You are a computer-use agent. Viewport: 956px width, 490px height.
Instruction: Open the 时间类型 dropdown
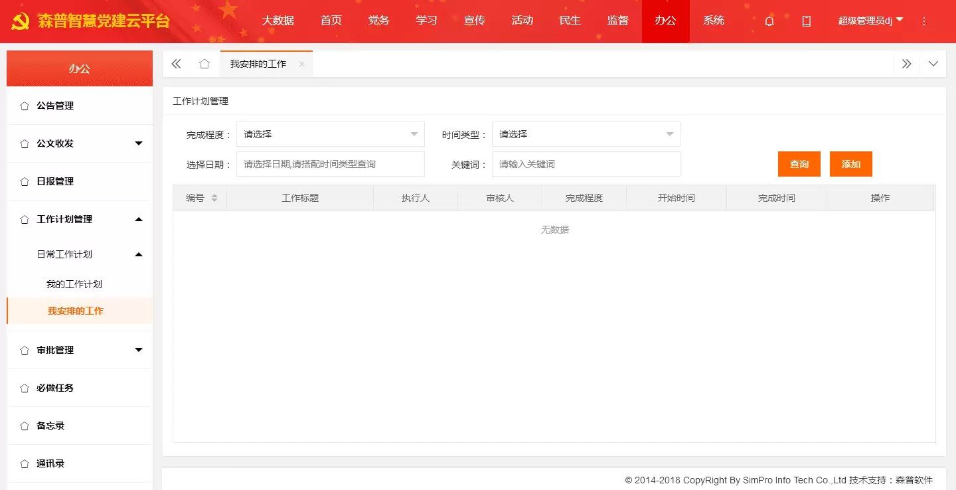pos(586,134)
